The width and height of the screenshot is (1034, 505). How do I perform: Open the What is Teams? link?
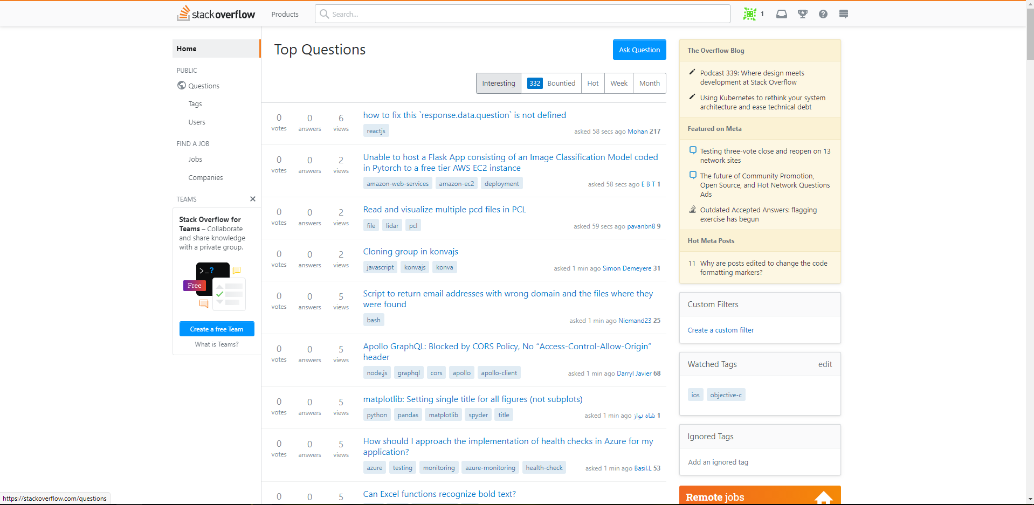pos(217,344)
